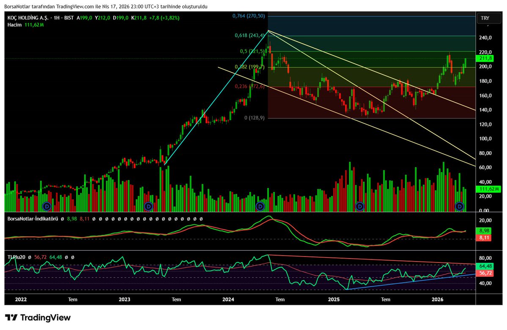Click the 2025 label on time axis

click(x=334, y=299)
